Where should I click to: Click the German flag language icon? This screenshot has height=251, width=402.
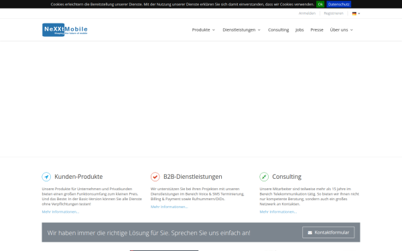pyautogui.click(x=354, y=13)
